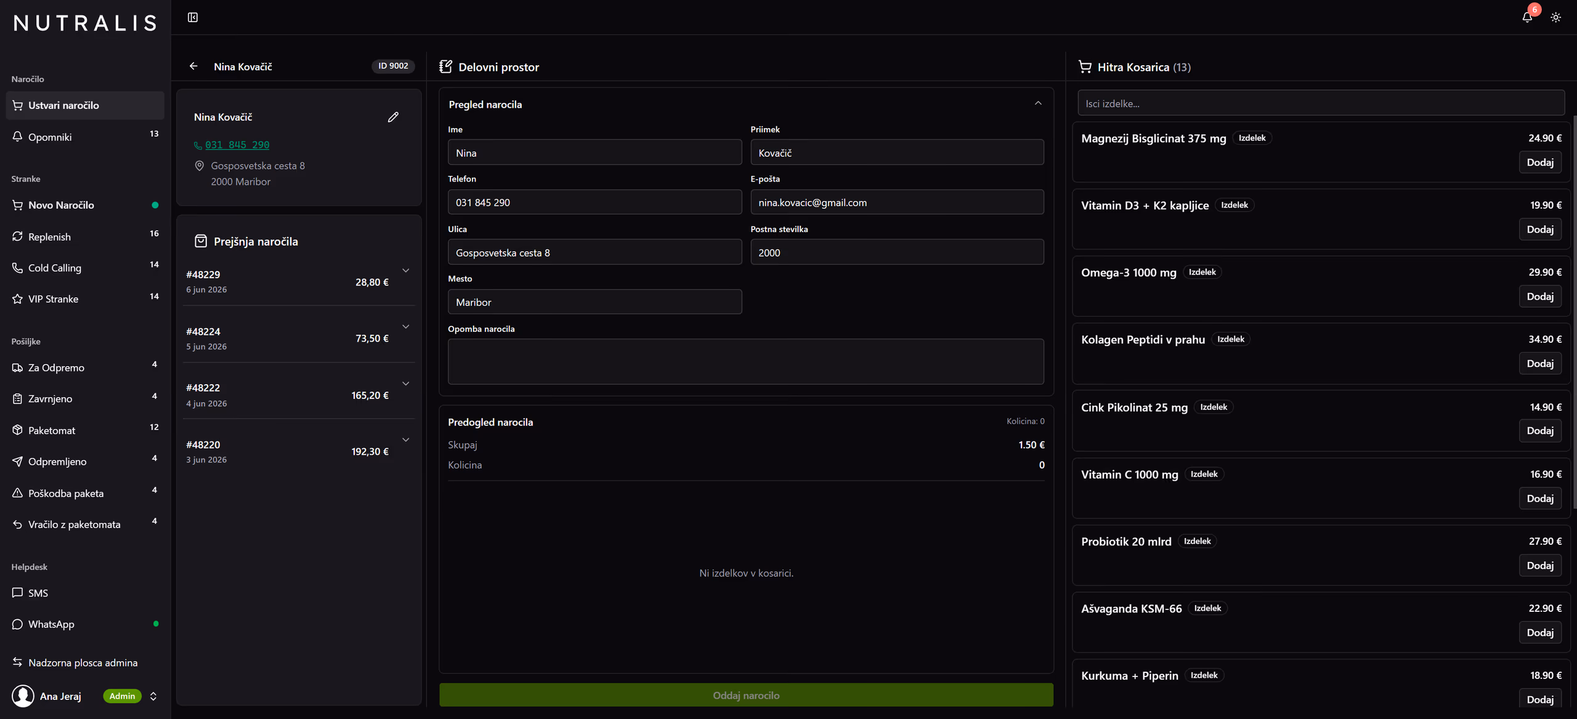
Task: Add Vitamin D3 + K2 kapljice
Action: (1540, 230)
